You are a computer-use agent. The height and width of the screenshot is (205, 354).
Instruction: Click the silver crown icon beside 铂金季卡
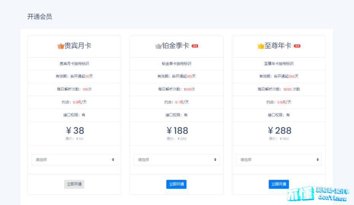click(x=158, y=46)
